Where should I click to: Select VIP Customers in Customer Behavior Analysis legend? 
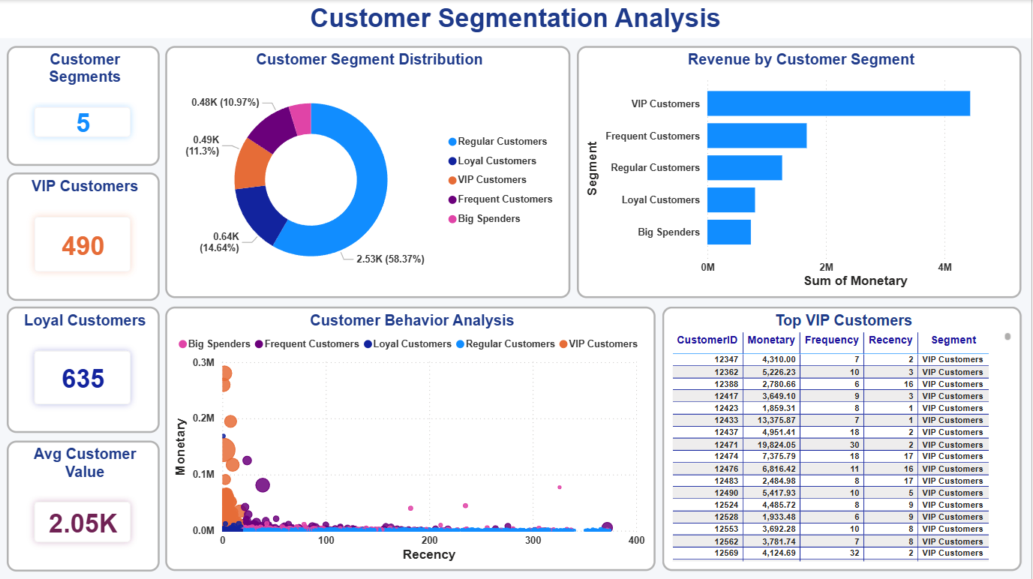pos(598,343)
